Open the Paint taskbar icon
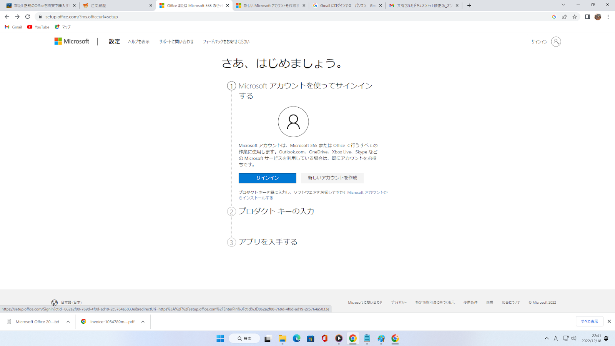The height and width of the screenshot is (346, 615). click(x=381, y=338)
